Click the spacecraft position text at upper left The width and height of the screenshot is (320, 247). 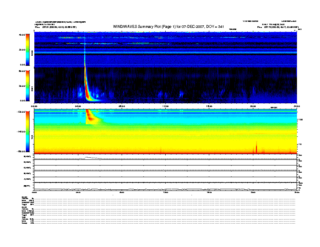(55, 27)
